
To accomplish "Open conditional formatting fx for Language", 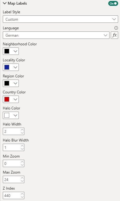I will point(114,35).
